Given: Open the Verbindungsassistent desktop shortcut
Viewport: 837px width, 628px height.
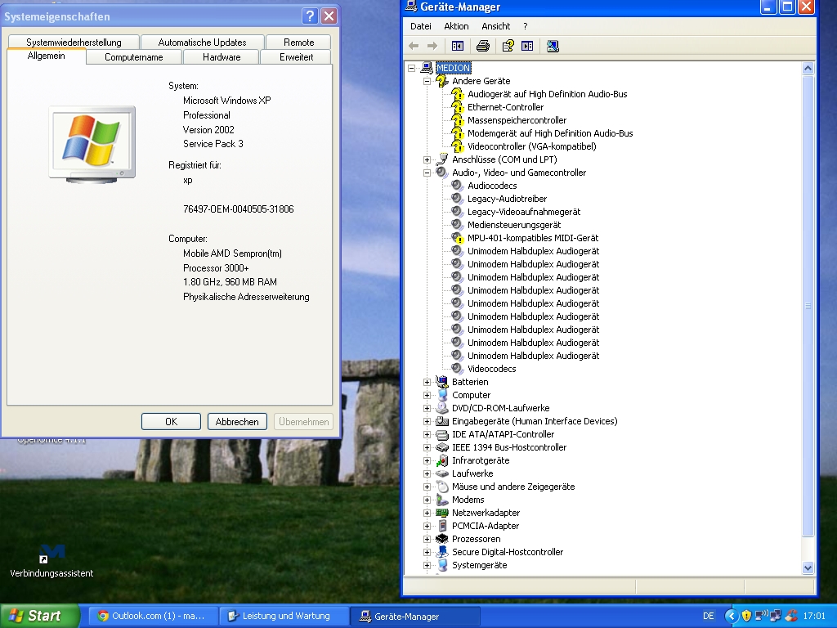Looking at the screenshot, I should pyautogui.click(x=51, y=561).
